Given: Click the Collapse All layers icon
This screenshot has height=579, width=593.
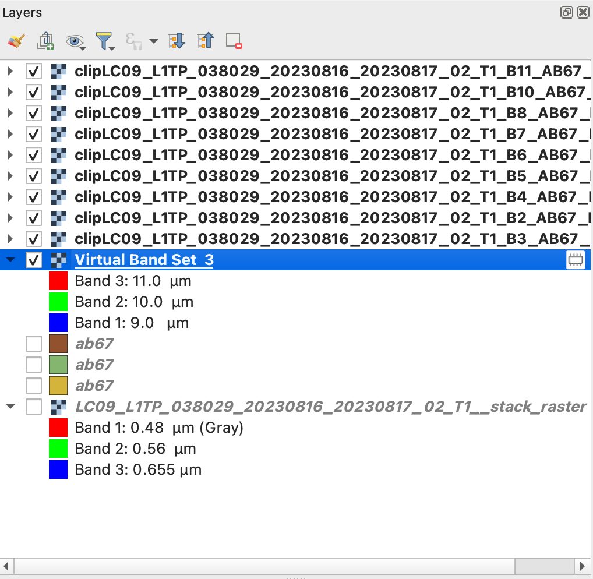Looking at the screenshot, I should click(x=206, y=41).
